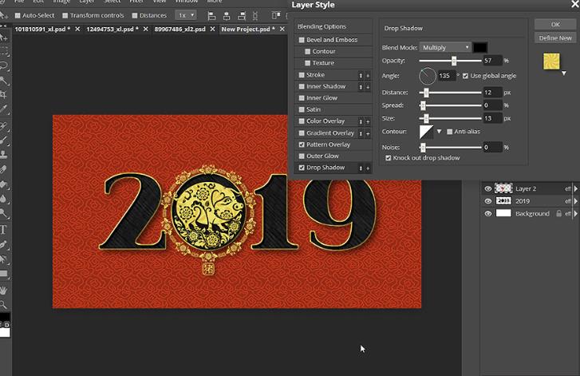Add another Stroke effect with plus icon
The image size is (580, 376).
click(368, 75)
